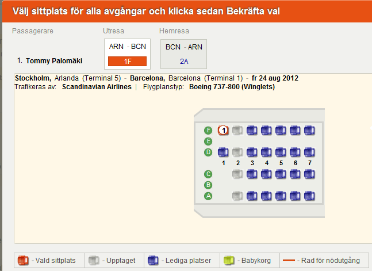372x271 pixels.
Task: Click the row A label
Action: 208,196
